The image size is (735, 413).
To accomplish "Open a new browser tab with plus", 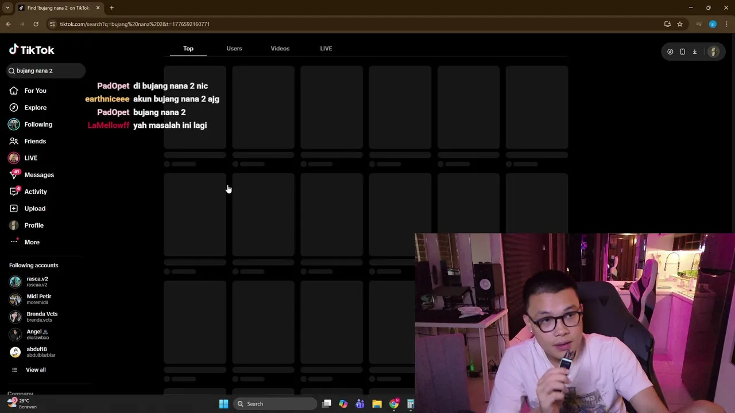I will coord(111,8).
